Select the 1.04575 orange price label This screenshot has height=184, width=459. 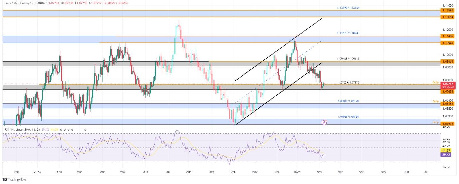(x=448, y=124)
